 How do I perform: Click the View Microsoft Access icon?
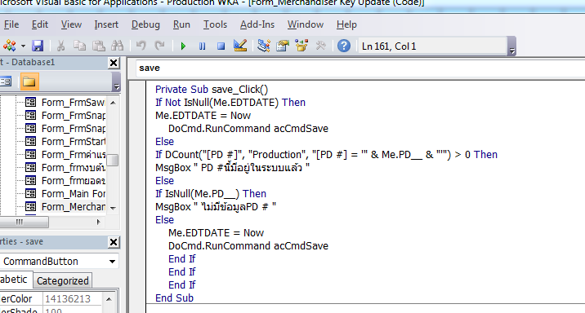click(x=9, y=46)
